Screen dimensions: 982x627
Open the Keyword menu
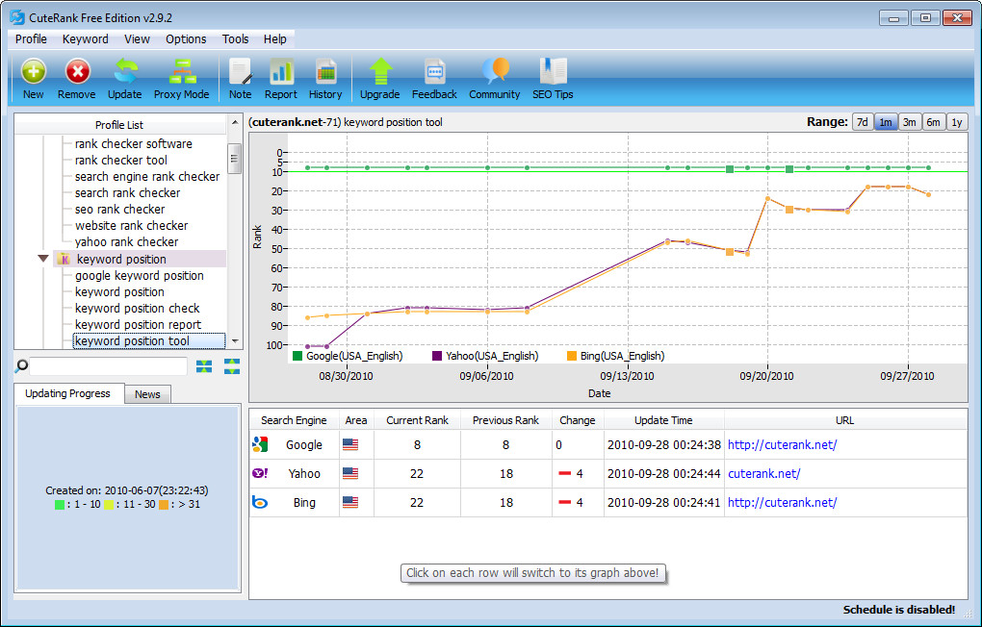click(x=85, y=38)
